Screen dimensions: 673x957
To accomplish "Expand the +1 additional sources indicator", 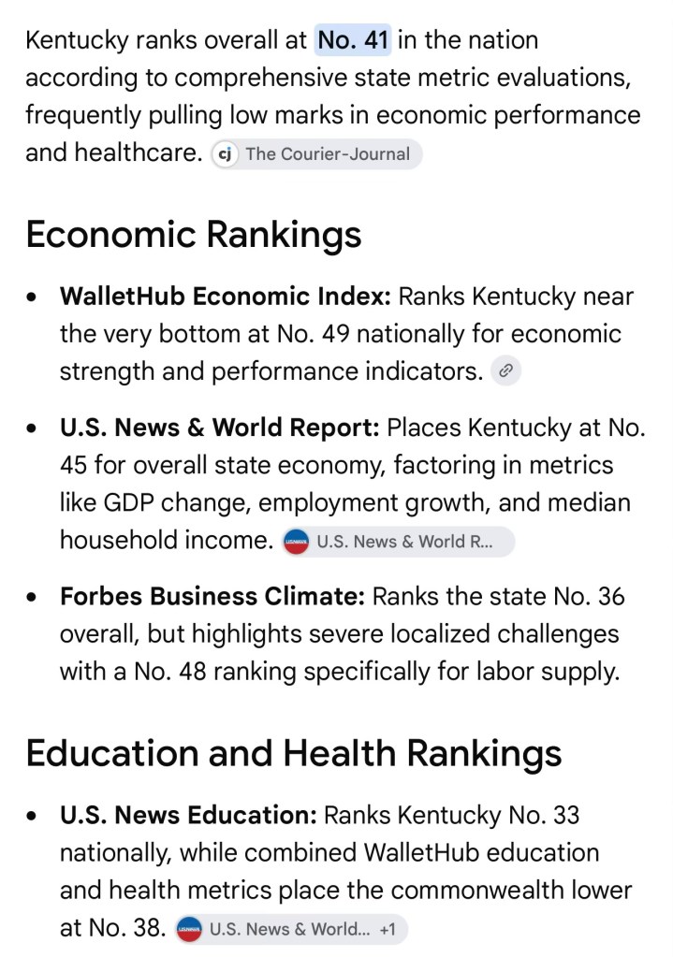I will [387, 929].
